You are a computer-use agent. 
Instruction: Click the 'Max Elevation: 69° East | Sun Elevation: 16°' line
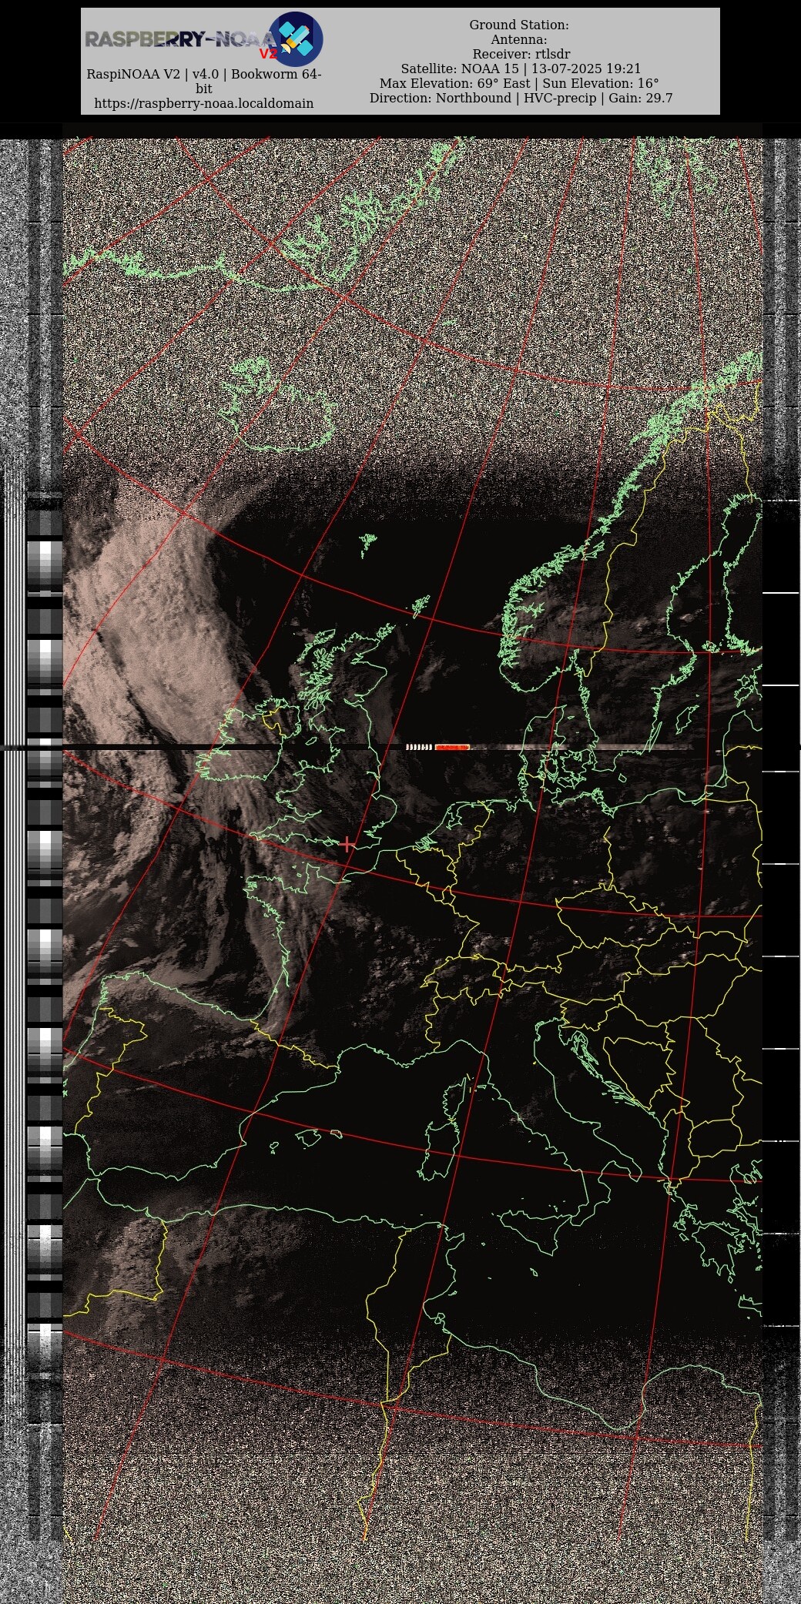point(519,84)
